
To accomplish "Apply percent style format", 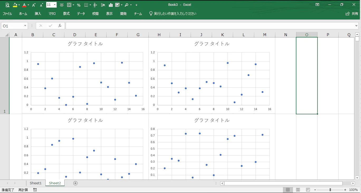I will 79,5.
